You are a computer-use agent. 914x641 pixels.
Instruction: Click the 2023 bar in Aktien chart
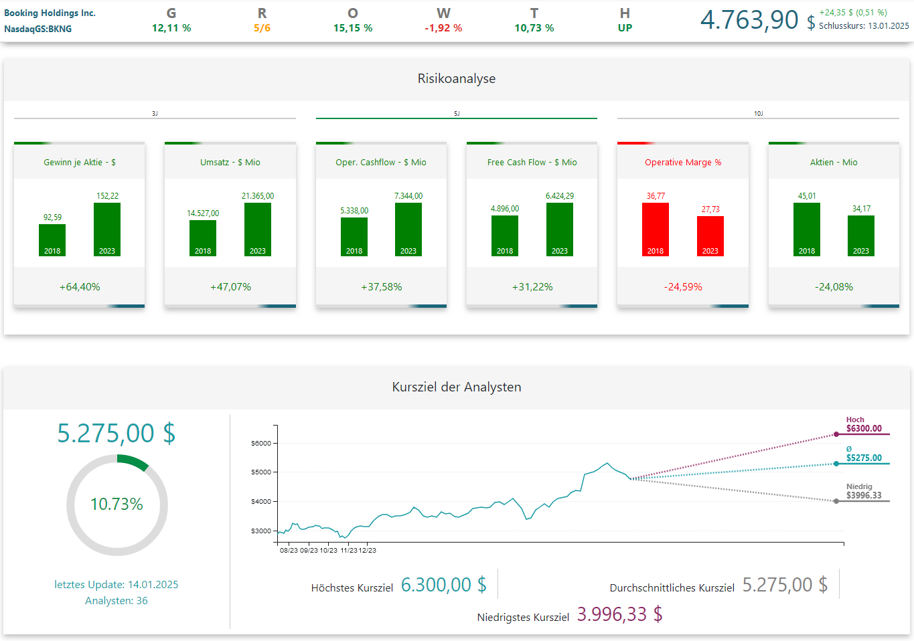(x=861, y=236)
